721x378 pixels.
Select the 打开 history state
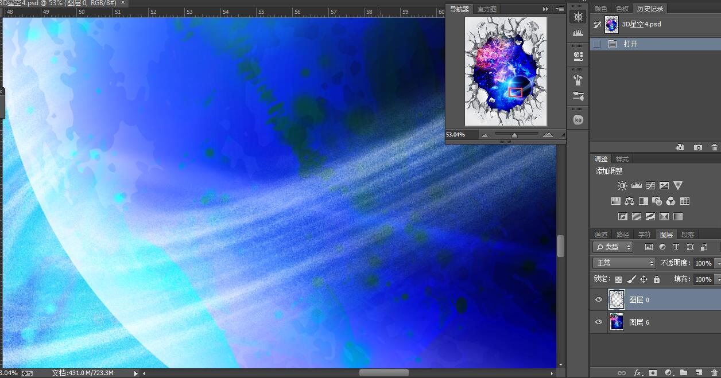click(656, 44)
